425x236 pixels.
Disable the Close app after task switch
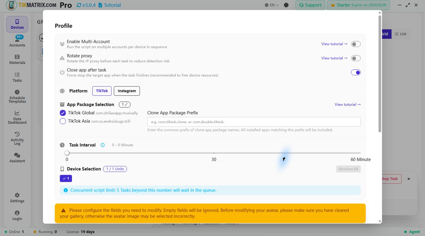[x=356, y=73]
